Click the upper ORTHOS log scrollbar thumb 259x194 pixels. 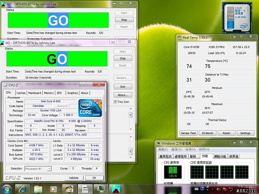[x=131, y=115]
